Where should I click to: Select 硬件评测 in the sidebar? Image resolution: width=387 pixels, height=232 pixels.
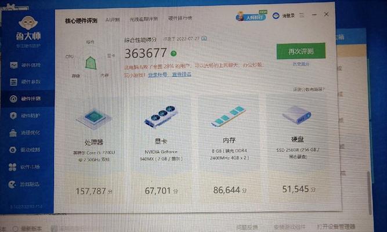(x=26, y=99)
